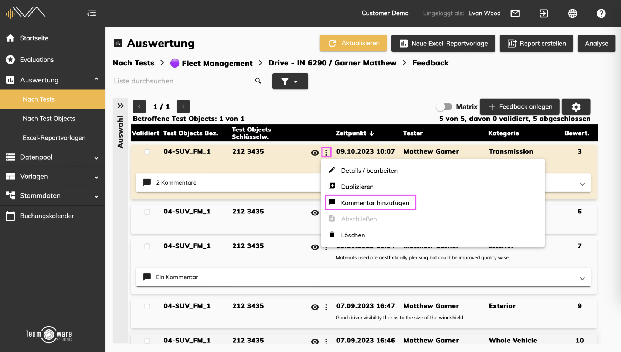Click the purple Fleet Management circle
The height and width of the screenshot is (352, 621).
click(x=175, y=63)
